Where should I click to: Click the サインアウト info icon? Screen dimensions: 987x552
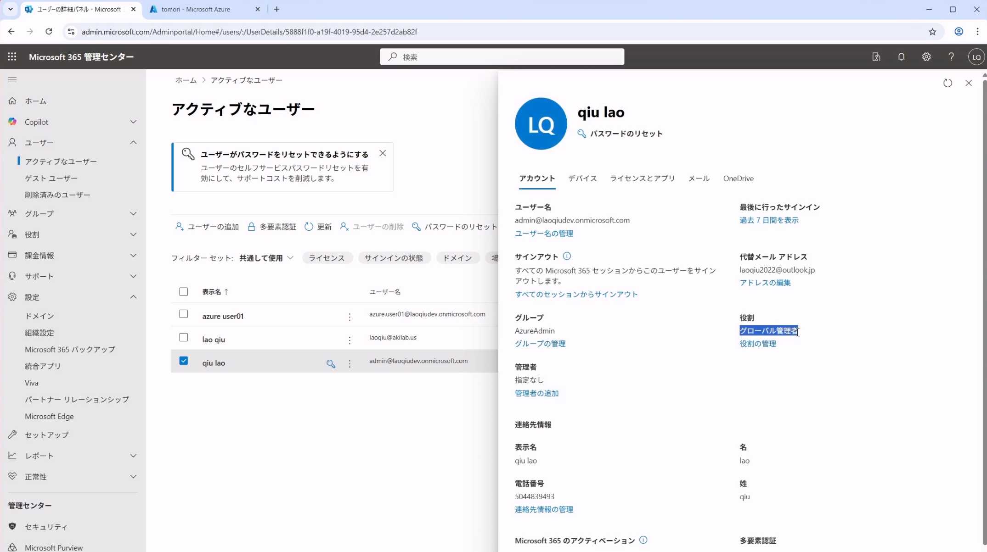(567, 256)
